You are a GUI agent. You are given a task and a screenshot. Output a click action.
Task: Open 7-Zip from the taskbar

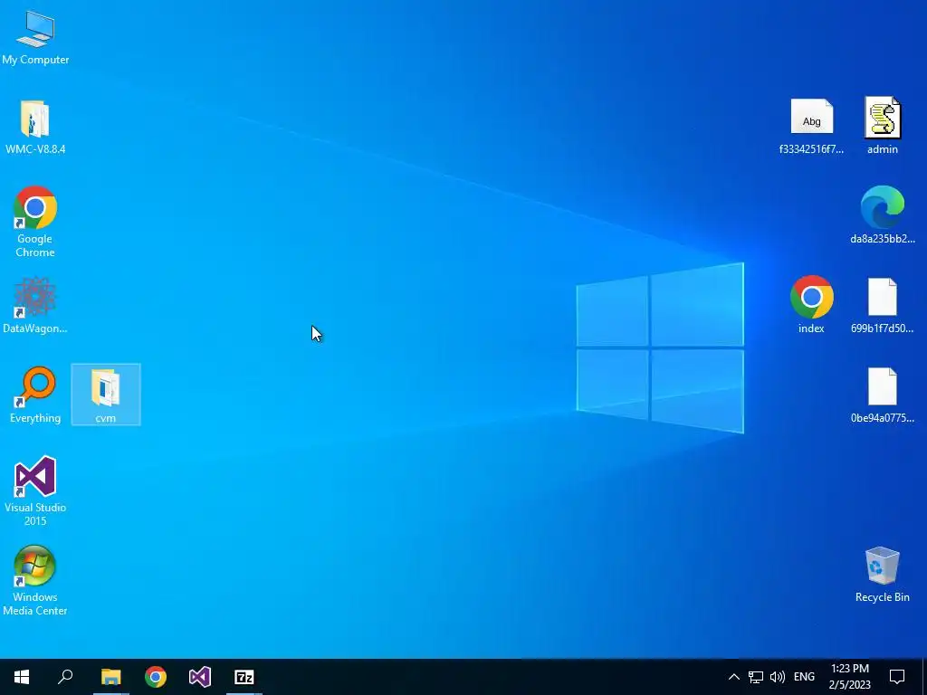pos(244,677)
